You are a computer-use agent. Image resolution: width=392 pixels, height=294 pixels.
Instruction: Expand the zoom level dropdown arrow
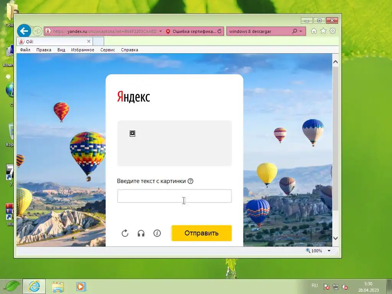click(x=329, y=251)
